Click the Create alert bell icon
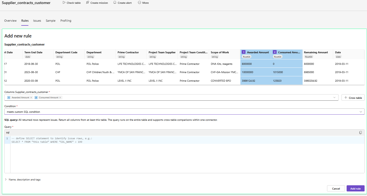This screenshot has height=196, width=367. (x=115, y=3)
